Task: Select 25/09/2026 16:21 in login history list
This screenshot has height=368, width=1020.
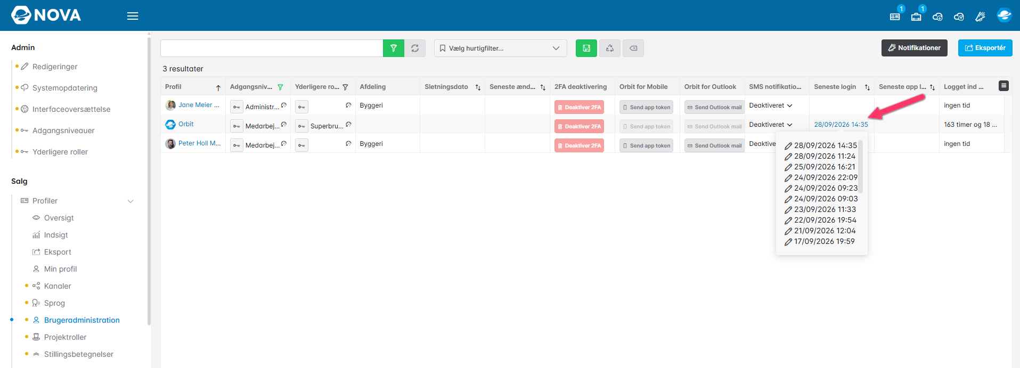Action: click(825, 167)
